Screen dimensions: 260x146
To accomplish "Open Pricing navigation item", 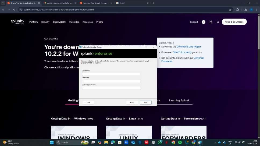I will click(100, 22).
